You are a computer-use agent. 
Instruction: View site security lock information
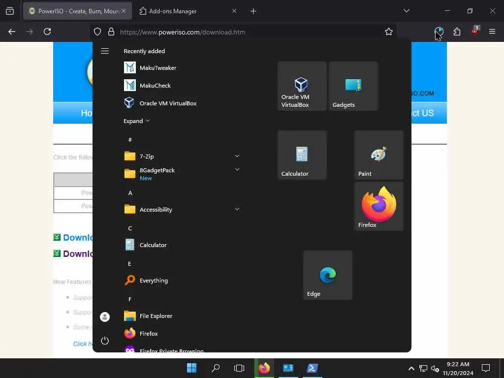(x=111, y=32)
